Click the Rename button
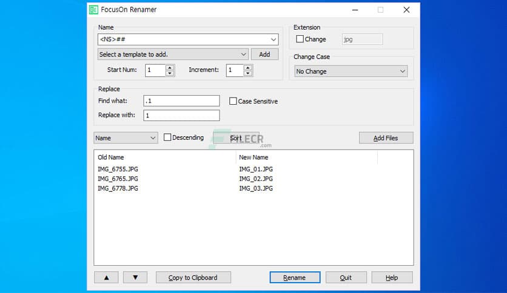507x293 pixels. 295,277
